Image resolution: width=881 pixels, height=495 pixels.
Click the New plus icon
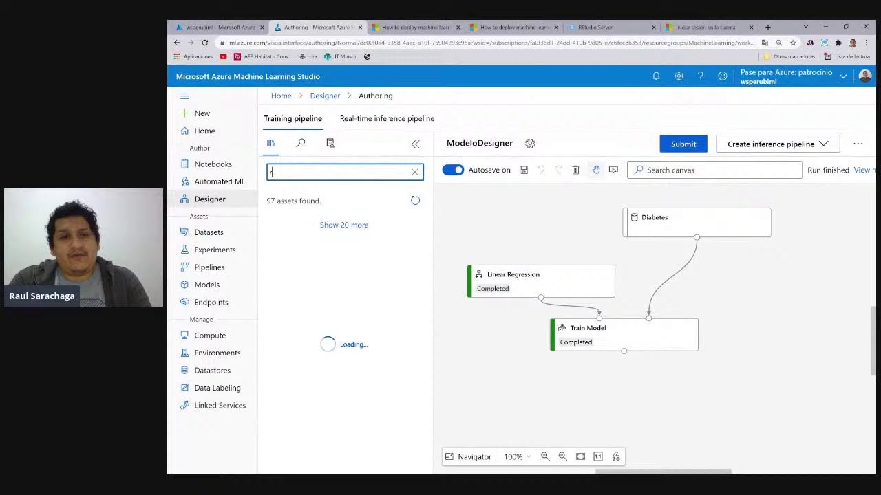[x=184, y=113]
